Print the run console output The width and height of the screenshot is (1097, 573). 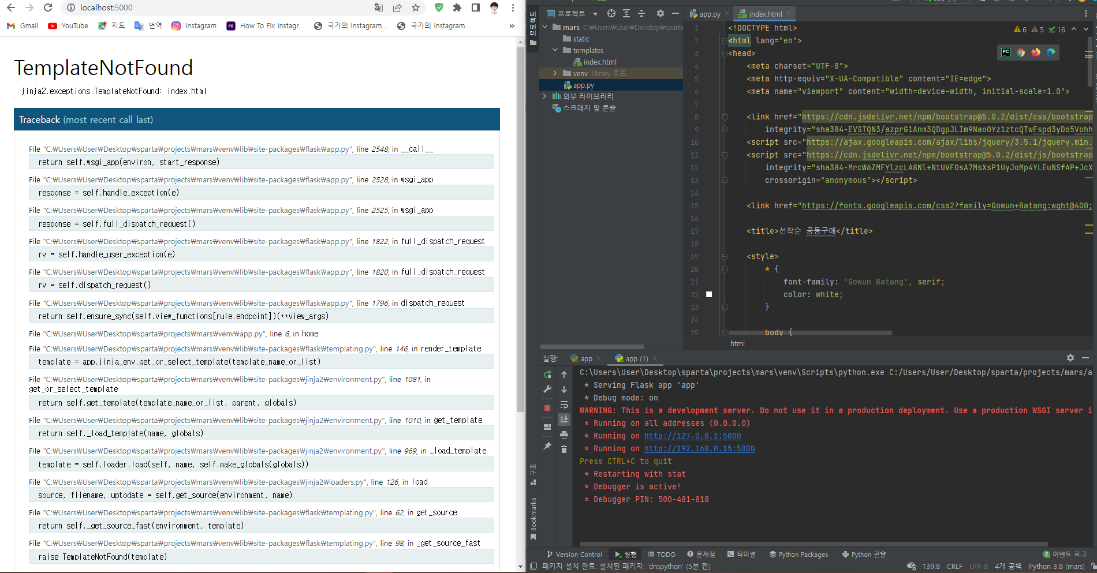point(564,435)
